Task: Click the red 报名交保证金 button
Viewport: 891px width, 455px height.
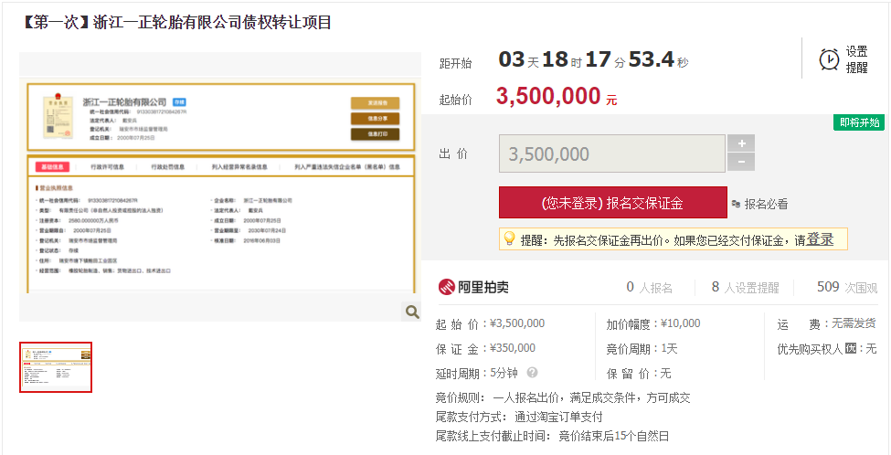Action: click(612, 203)
